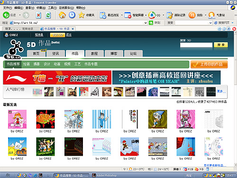The image size is (237, 178).
Task: Open the 论坛 forum site tab
Action: coord(133,54)
